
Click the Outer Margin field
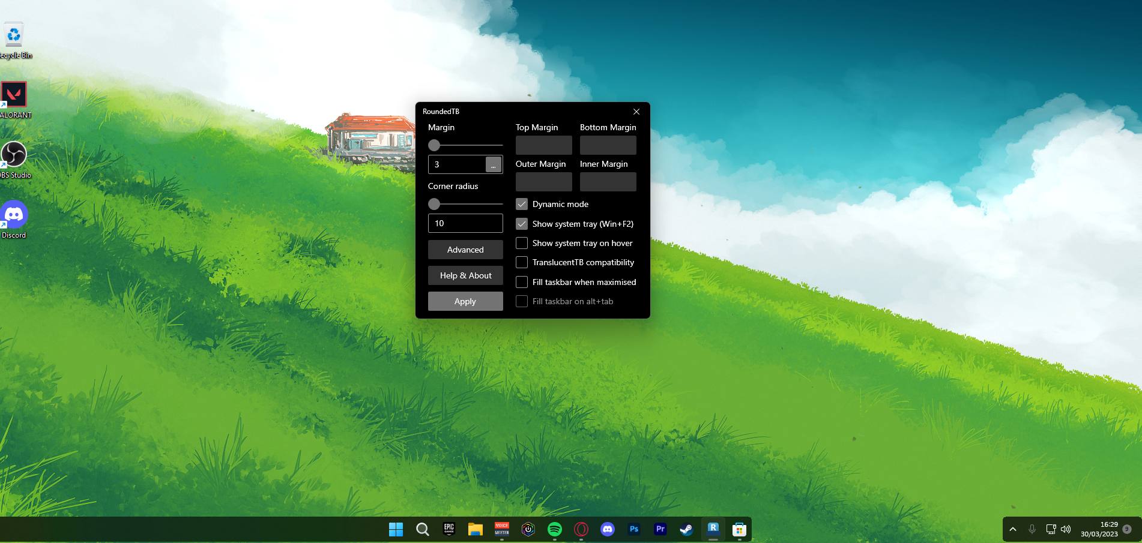(544, 182)
